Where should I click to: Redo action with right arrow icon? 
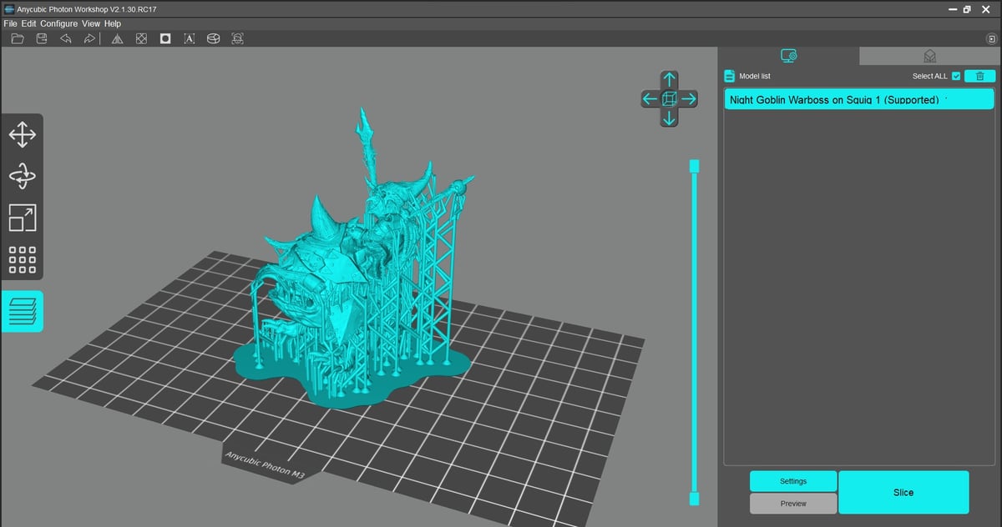pyautogui.click(x=89, y=38)
